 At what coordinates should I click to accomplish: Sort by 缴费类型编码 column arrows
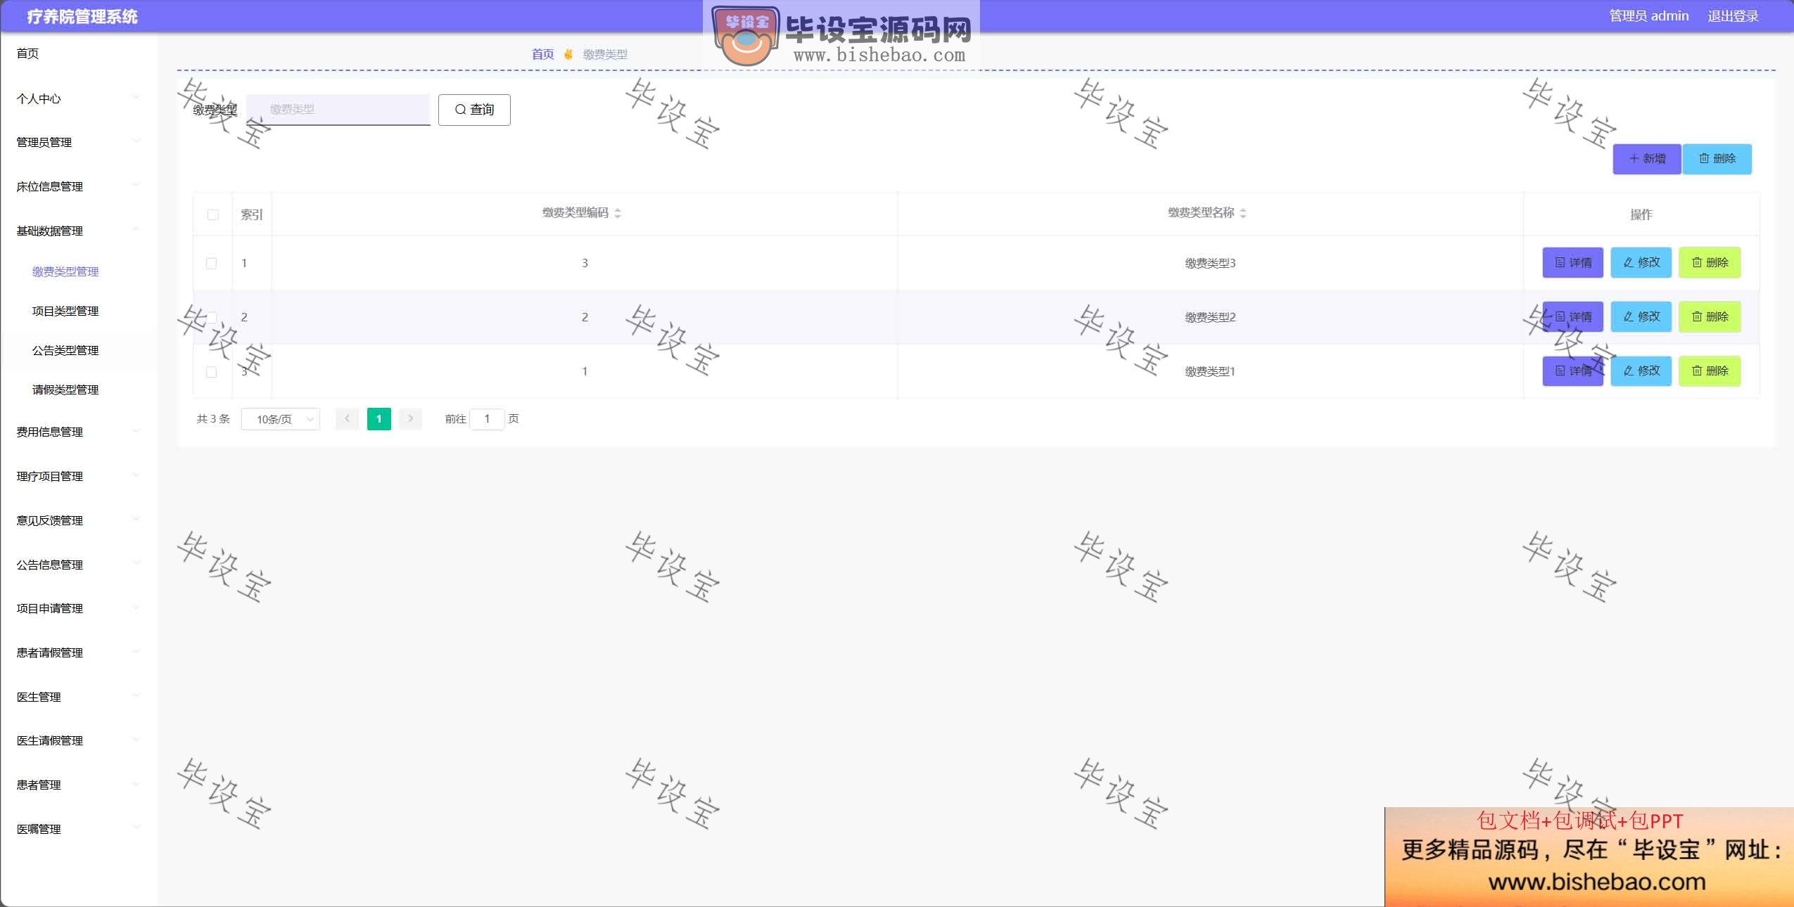click(618, 213)
